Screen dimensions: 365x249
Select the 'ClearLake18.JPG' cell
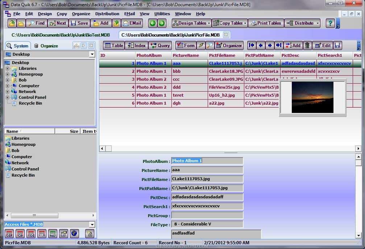pyautogui.click(x=226, y=71)
